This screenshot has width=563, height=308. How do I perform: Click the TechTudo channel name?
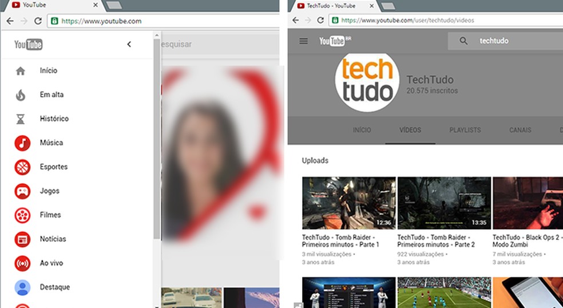(x=430, y=80)
